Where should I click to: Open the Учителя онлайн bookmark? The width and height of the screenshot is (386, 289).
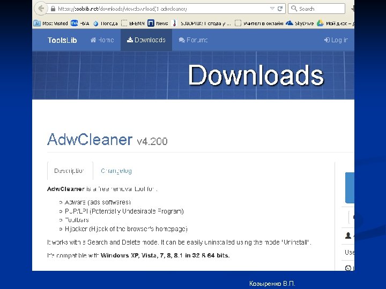pos(259,24)
